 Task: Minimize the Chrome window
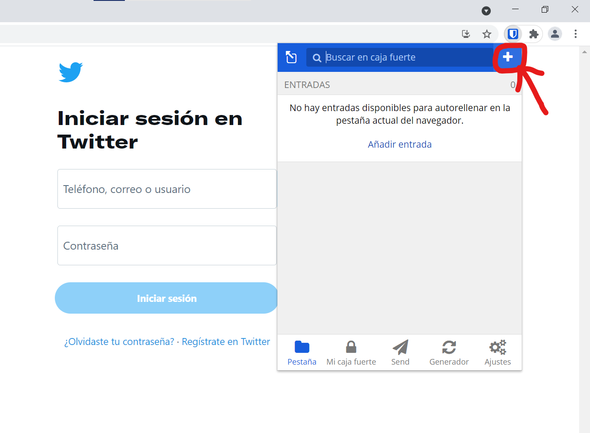click(516, 9)
